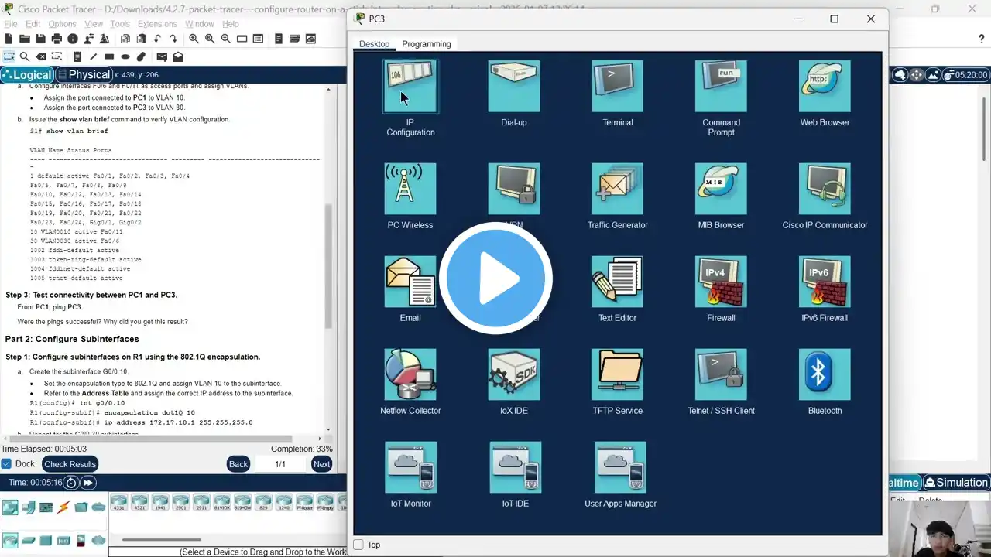This screenshot has height=557, width=991.
Task: Select the 4331 router device
Action: pyautogui.click(x=119, y=503)
